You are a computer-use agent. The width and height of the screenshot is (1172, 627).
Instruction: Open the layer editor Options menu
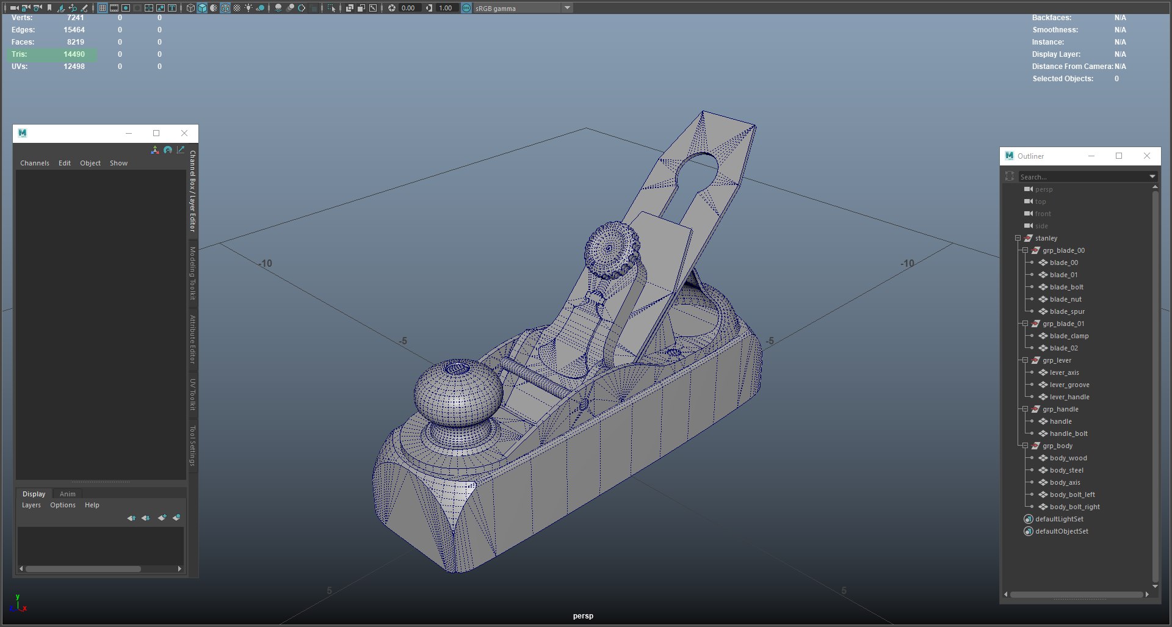[x=63, y=505]
